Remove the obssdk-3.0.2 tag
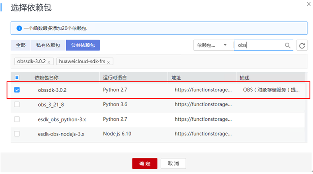This screenshot has width=313, height=174. [49, 62]
